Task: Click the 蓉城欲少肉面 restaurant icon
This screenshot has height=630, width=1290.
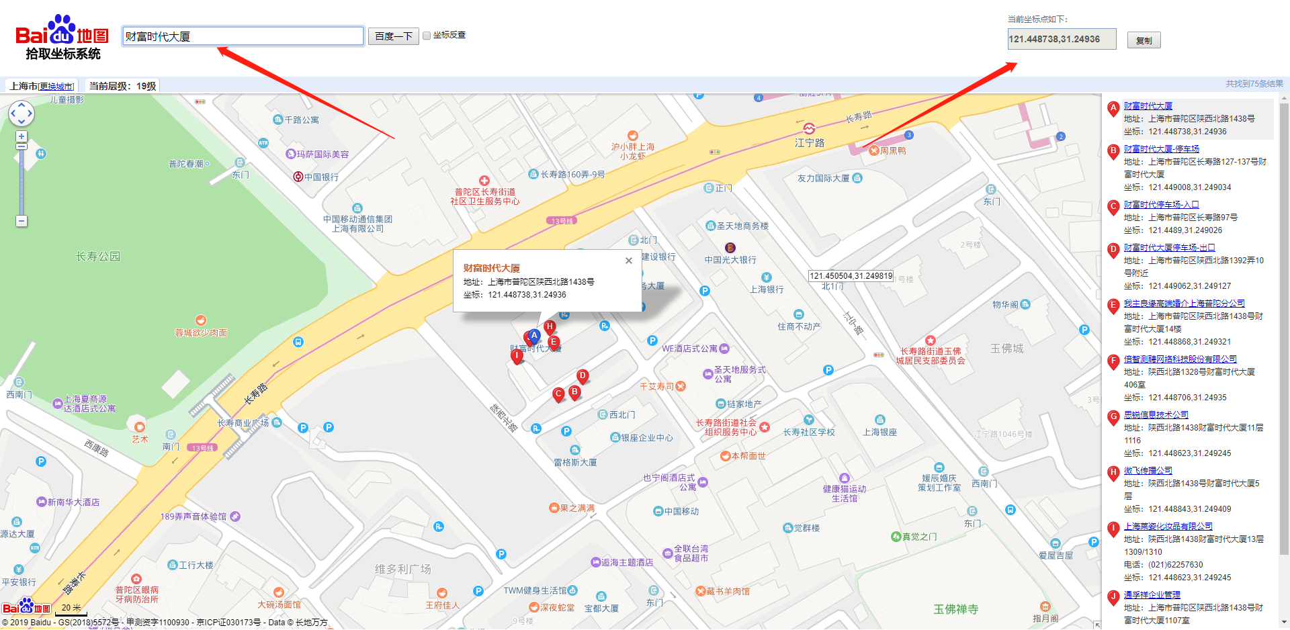Action: pyautogui.click(x=201, y=320)
